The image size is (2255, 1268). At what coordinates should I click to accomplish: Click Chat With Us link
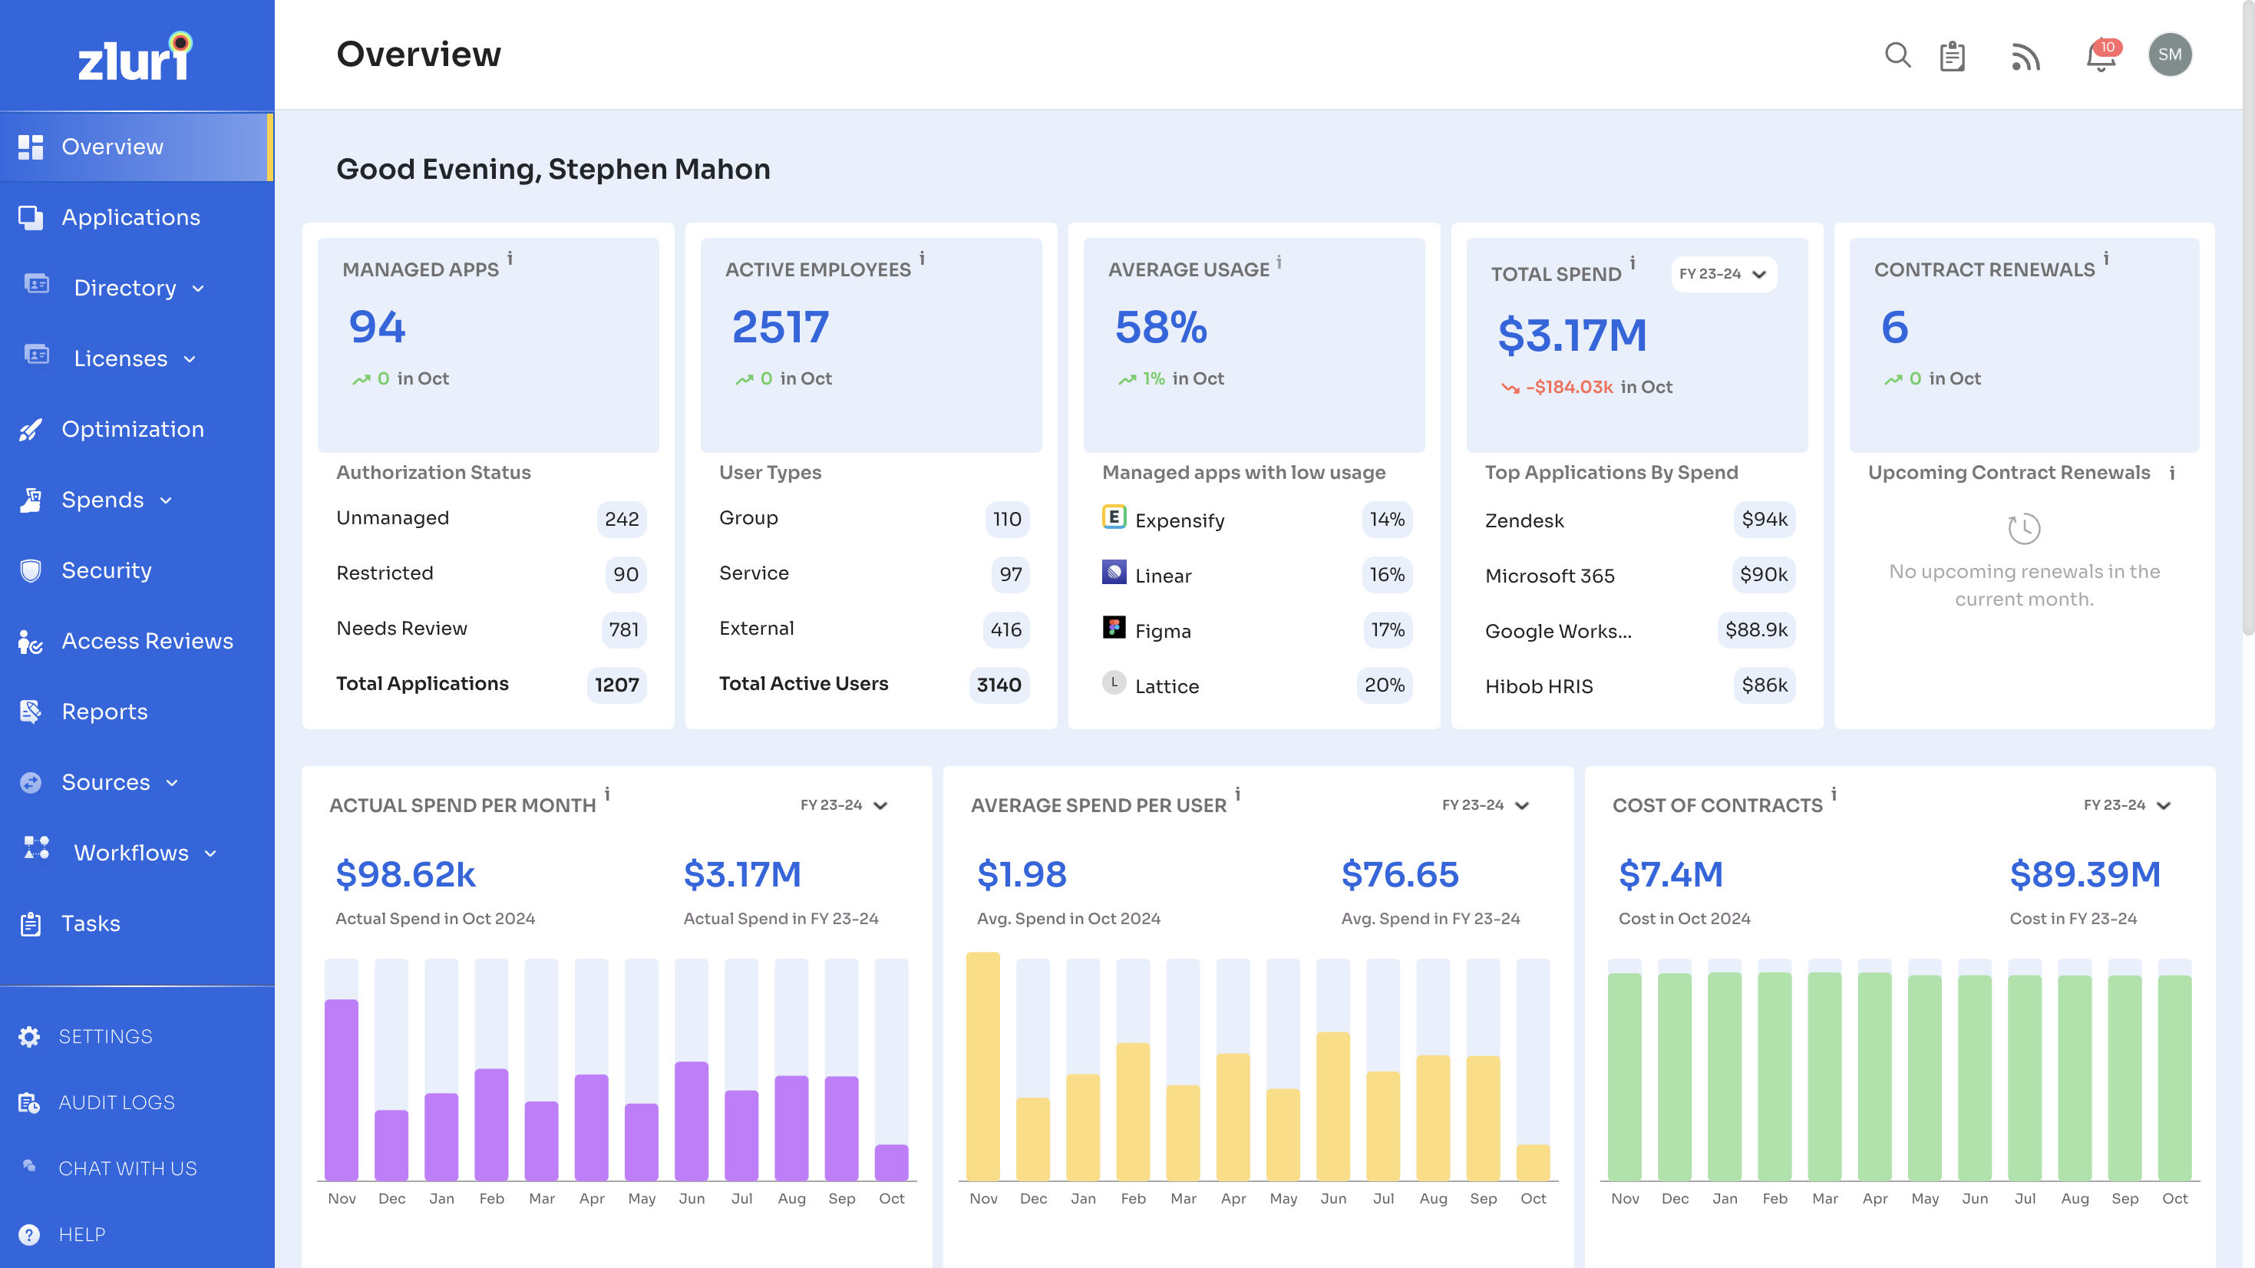[x=127, y=1168]
